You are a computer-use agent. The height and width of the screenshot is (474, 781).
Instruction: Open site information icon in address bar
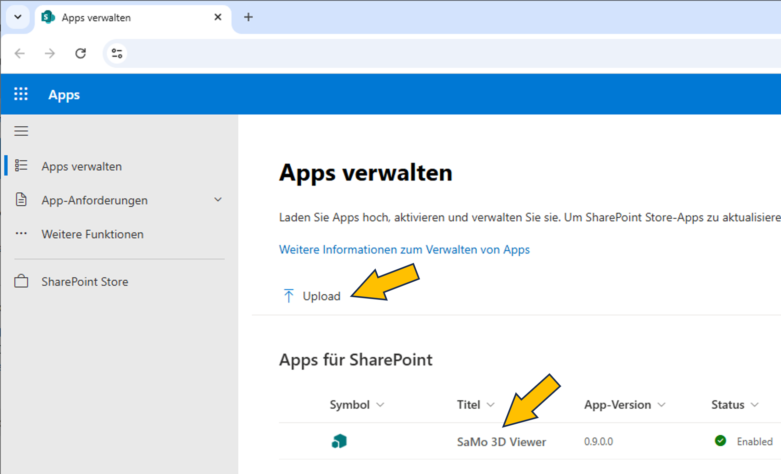coord(117,53)
